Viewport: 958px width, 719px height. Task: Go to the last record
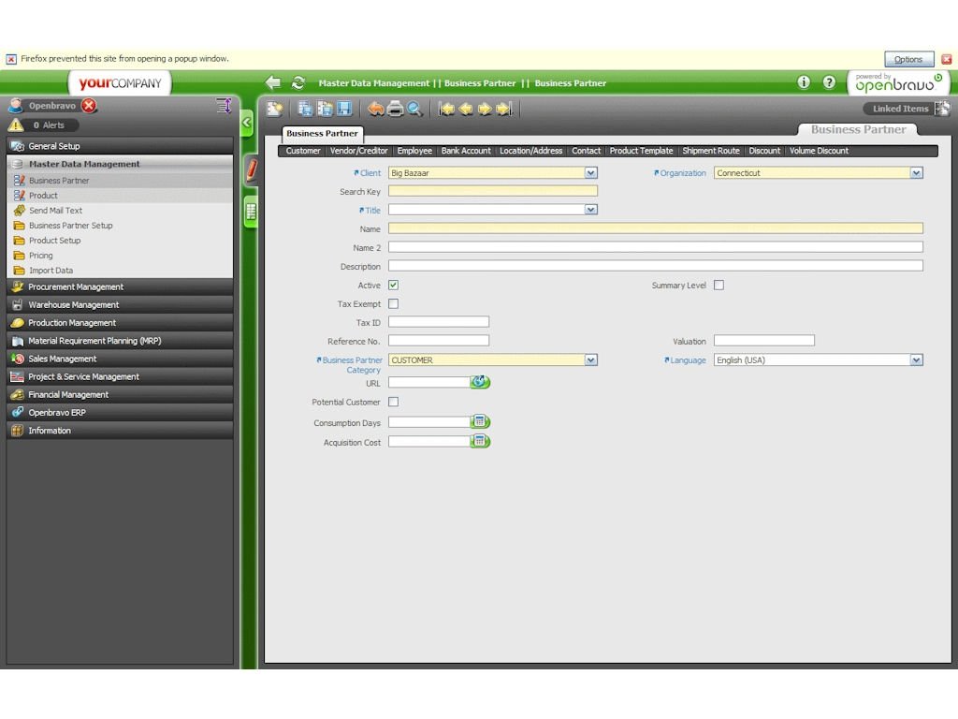pyautogui.click(x=504, y=109)
